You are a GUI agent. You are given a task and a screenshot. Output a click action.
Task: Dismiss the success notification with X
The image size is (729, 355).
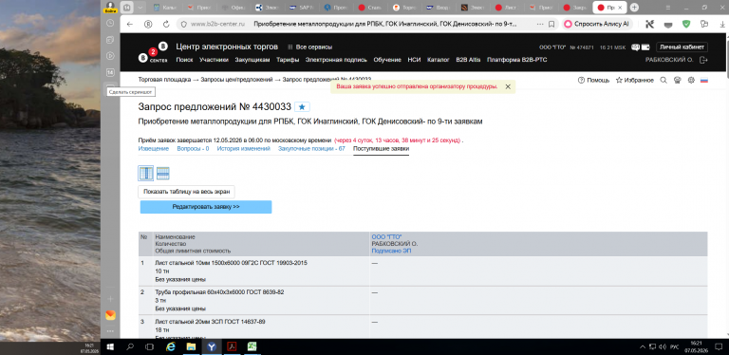click(508, 86)
